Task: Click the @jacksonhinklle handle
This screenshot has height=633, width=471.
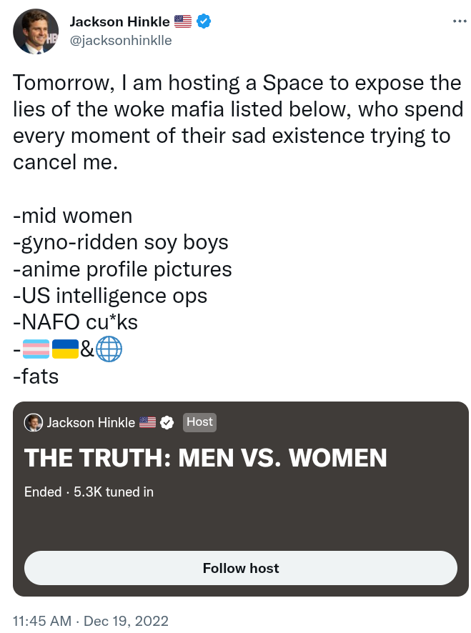Action: pyautogui.click(x=121, y=41)
